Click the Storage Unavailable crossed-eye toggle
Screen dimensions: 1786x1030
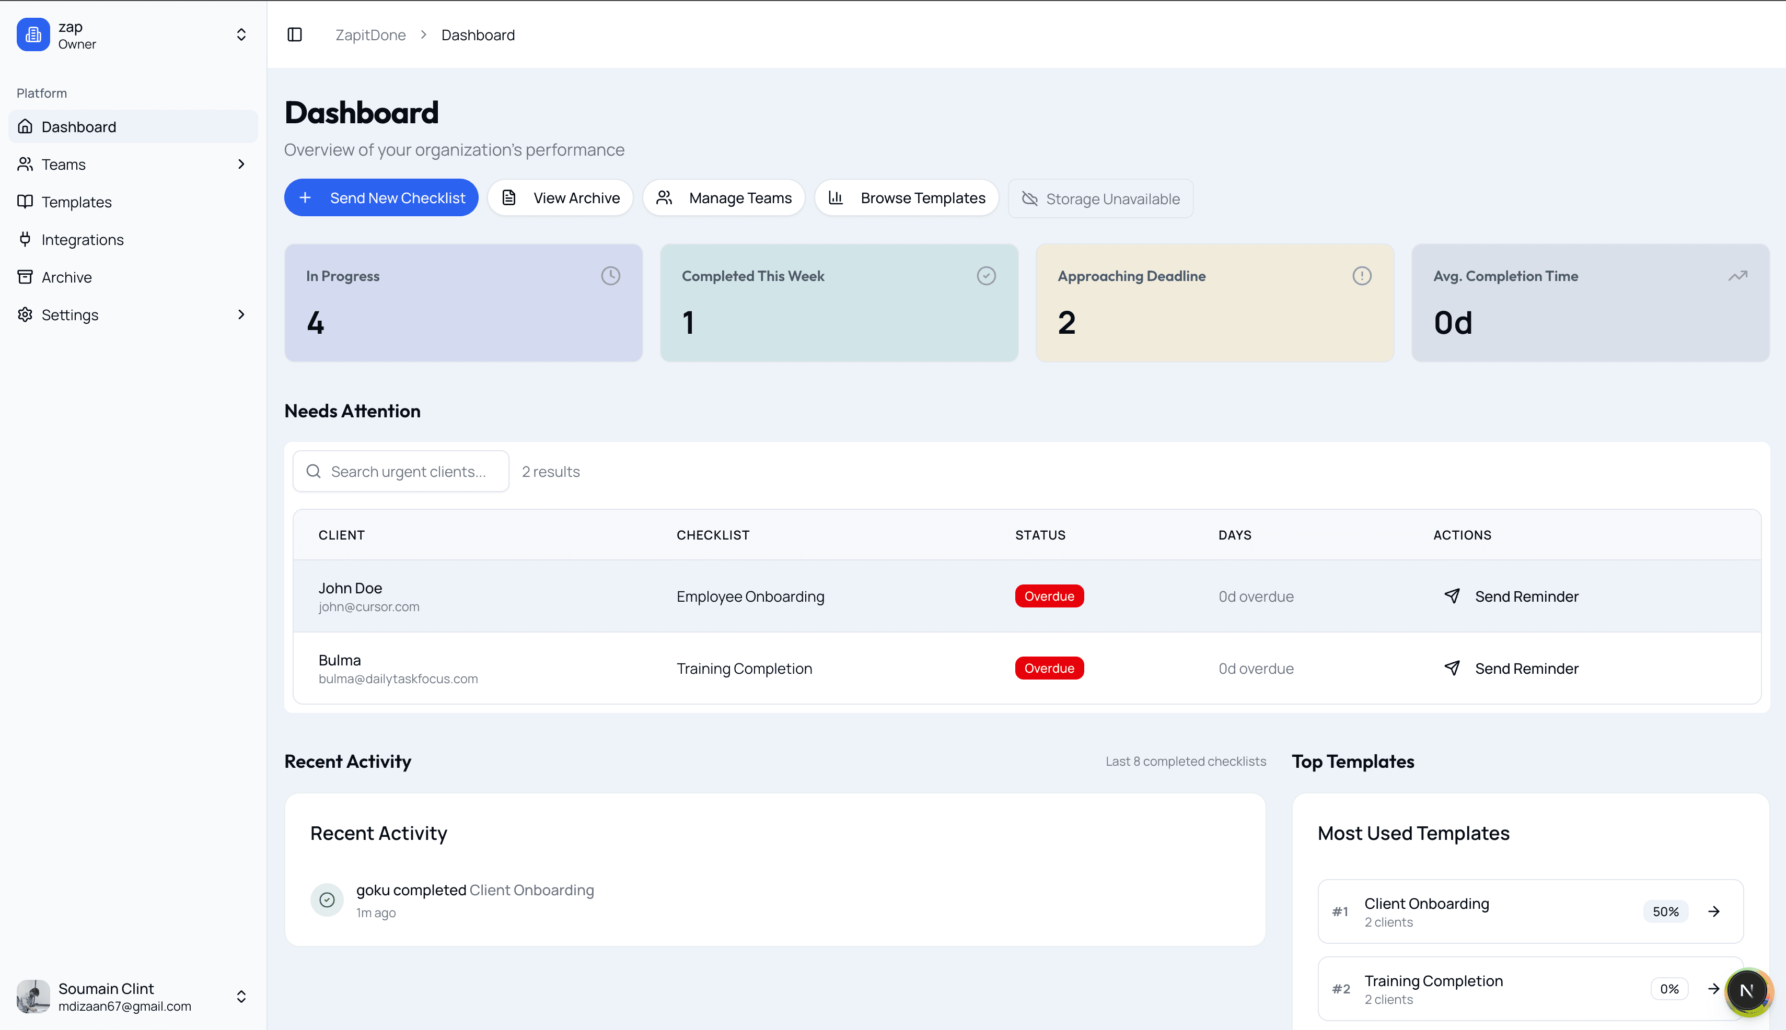click(1030, 199)
